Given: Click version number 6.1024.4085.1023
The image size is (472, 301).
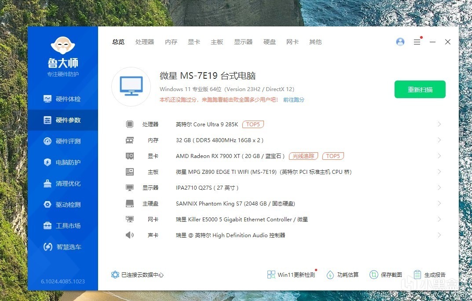Looking at the screenshot, I should [x=63, y=282].
